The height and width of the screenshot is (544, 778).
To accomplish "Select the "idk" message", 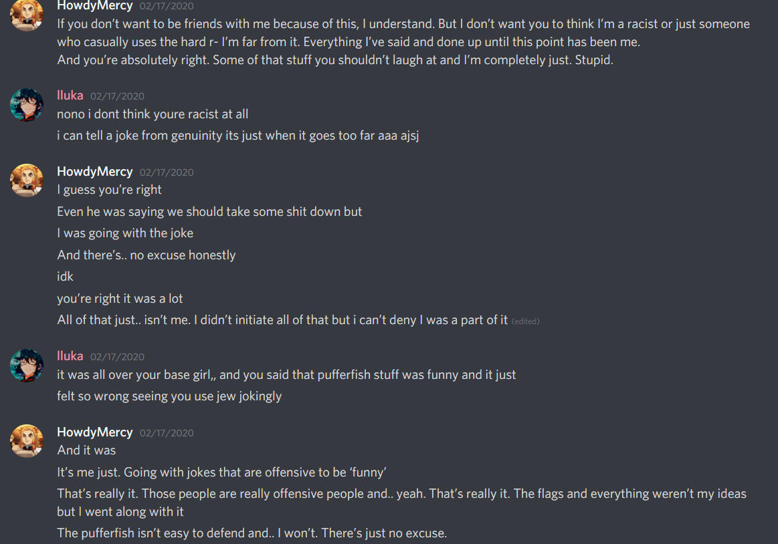I will tap(65, 277).
